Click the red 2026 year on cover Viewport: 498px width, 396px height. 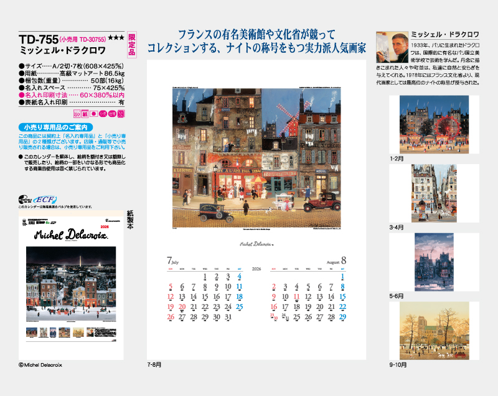tap(105, 227)
